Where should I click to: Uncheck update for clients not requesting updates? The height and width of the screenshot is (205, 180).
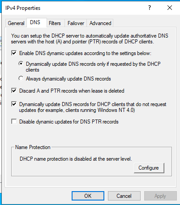(14, 104)
